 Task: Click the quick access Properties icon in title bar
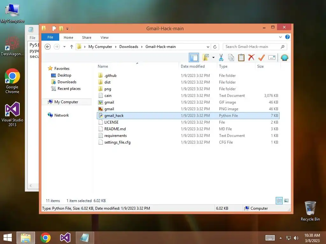click(54, 28)
